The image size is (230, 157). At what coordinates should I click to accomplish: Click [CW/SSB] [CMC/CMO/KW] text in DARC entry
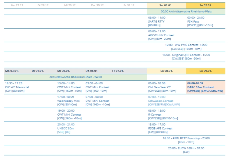click(x=205, y=91)
